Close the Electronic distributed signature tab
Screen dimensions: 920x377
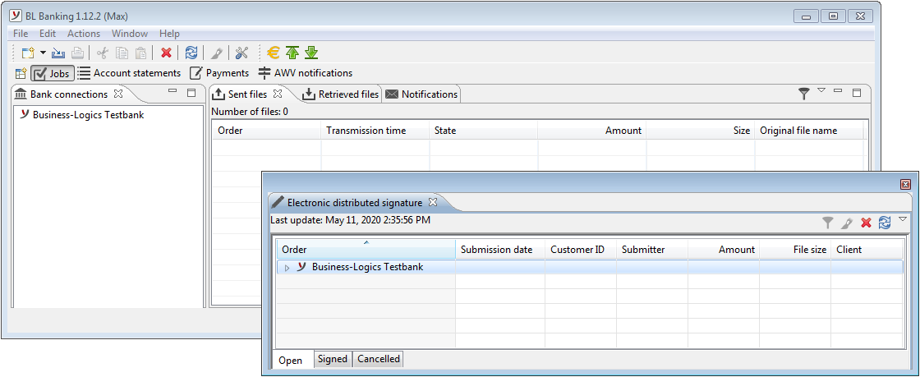[x=433, y=202]
